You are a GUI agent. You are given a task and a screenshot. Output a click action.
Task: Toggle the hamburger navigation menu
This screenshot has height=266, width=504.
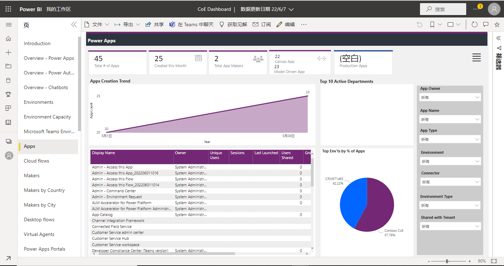pyautogui.click(x=9, y=25)
